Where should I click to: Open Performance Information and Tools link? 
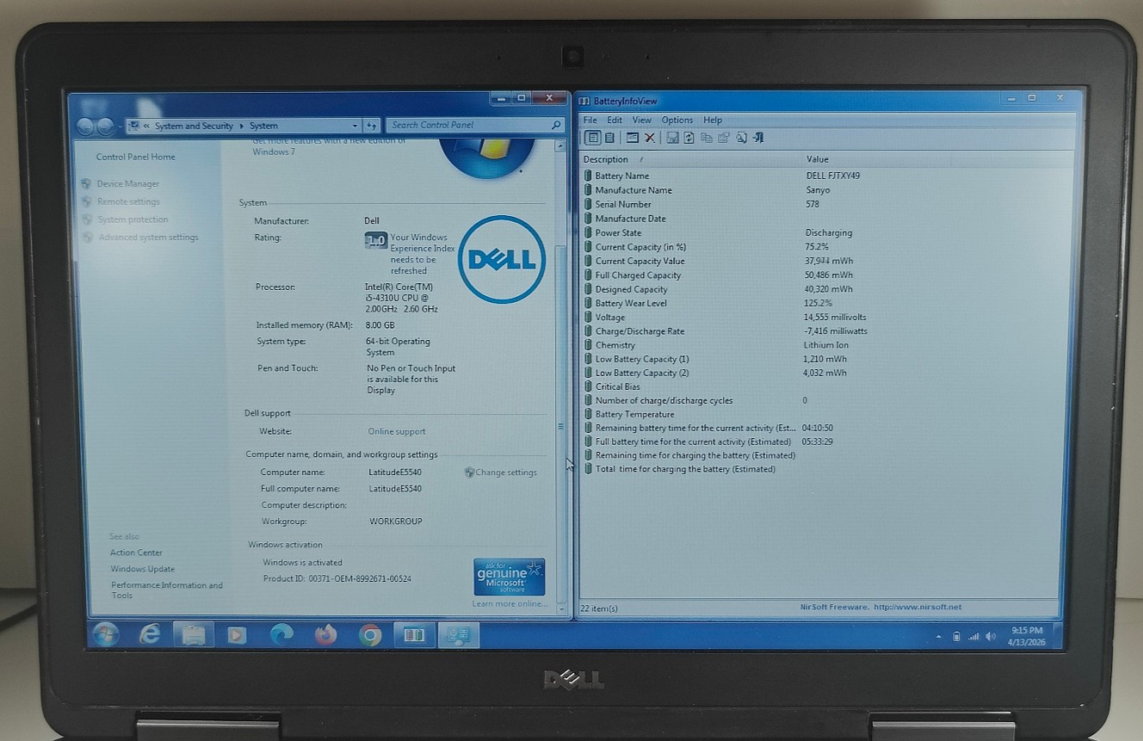166,590
